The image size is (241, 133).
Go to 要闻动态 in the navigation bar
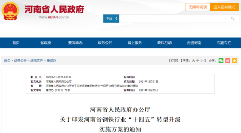point(75,43)
